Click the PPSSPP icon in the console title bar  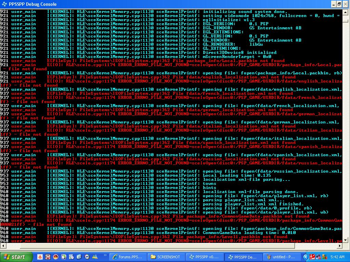point(3,4)
